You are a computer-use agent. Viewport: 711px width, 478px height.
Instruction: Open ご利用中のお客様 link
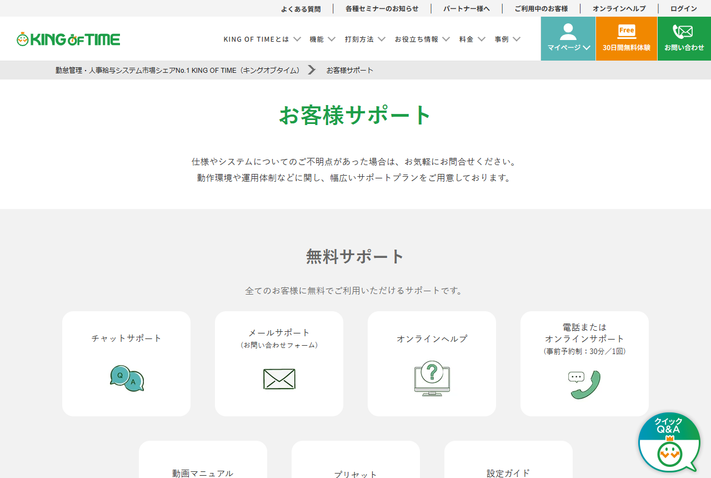point(541,9)
